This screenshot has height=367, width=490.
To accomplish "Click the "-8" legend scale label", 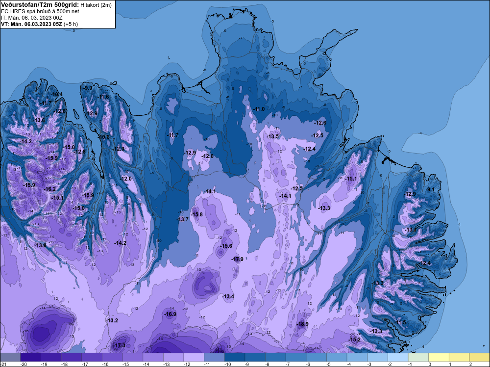I will point(268,364).
